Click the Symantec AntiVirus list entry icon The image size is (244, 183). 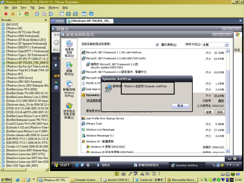click(83, 95)
